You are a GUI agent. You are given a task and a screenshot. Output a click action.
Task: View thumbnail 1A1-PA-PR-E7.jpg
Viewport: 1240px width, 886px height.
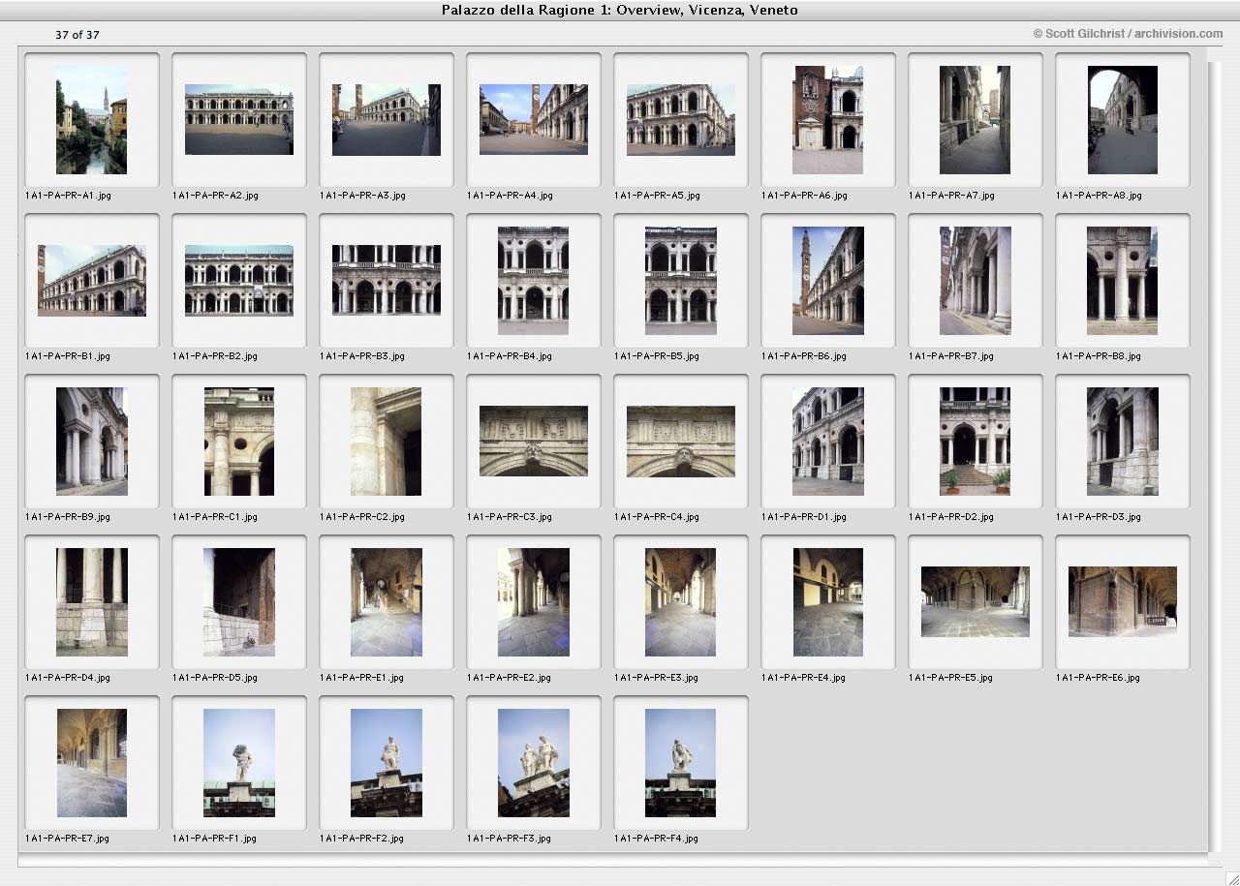coord(92,763)
